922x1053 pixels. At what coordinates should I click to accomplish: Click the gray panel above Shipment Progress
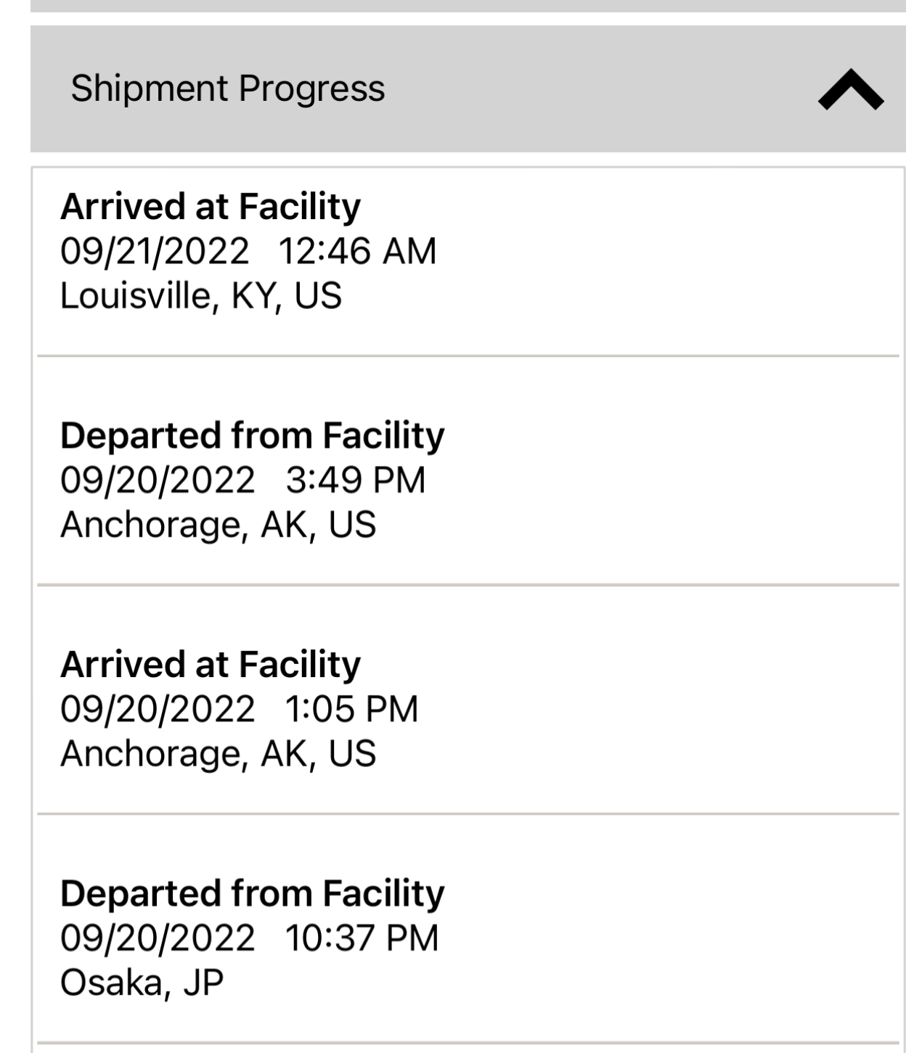point(468,5)
